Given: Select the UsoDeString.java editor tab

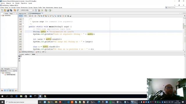Looking at the screenshot, I should 36,14.
